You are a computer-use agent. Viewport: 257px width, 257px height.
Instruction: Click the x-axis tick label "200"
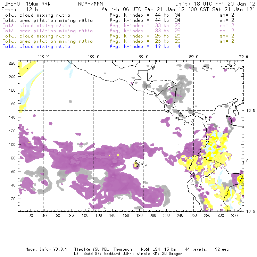click(x=153, y=216)
